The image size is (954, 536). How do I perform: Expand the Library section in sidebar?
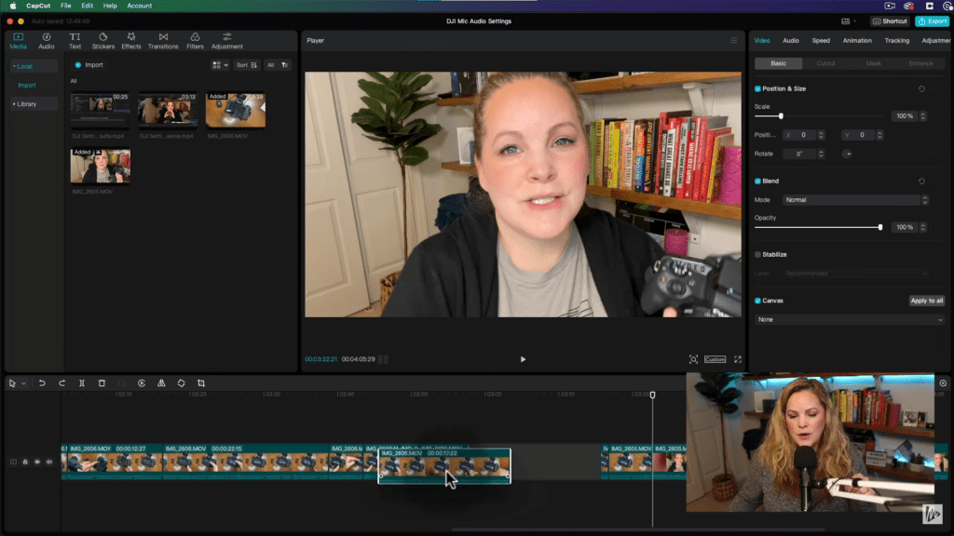(26, 104)
